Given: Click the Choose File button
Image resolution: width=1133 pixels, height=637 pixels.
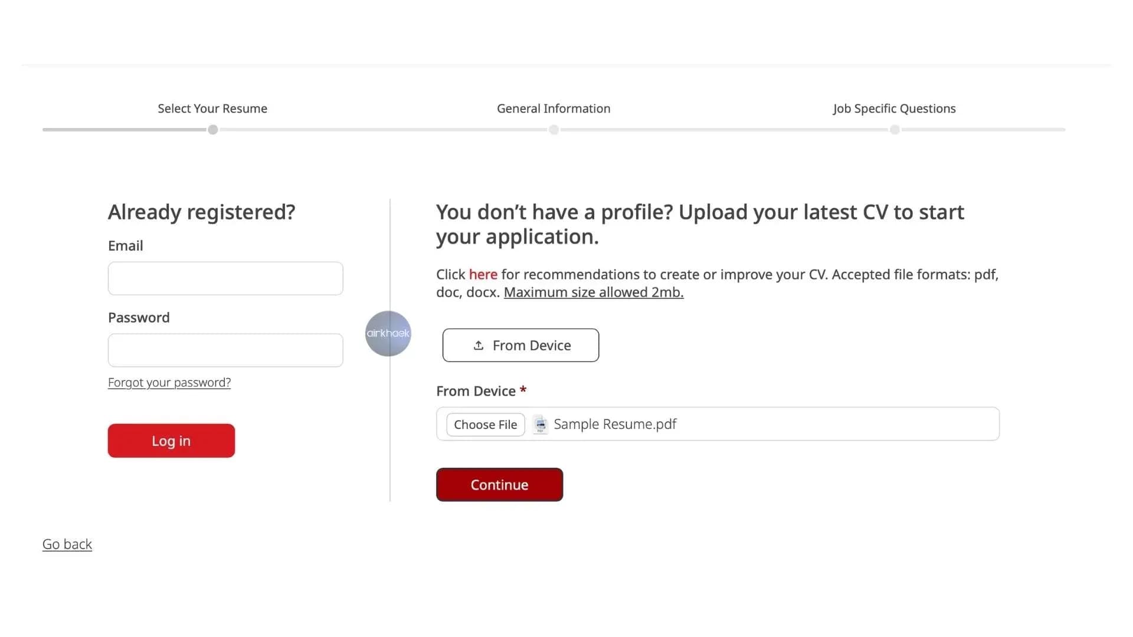Looking at the screenshot, I should [485, 425].
